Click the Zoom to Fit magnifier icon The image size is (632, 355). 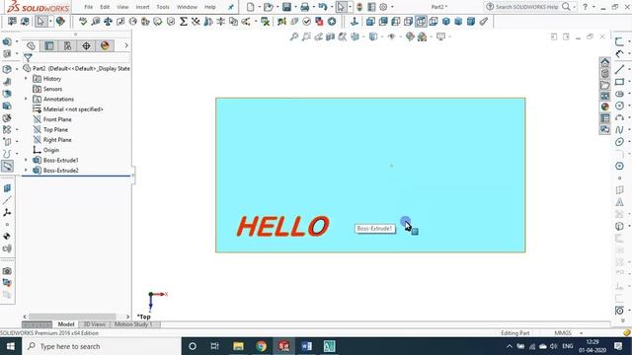[x=294, y=36]
